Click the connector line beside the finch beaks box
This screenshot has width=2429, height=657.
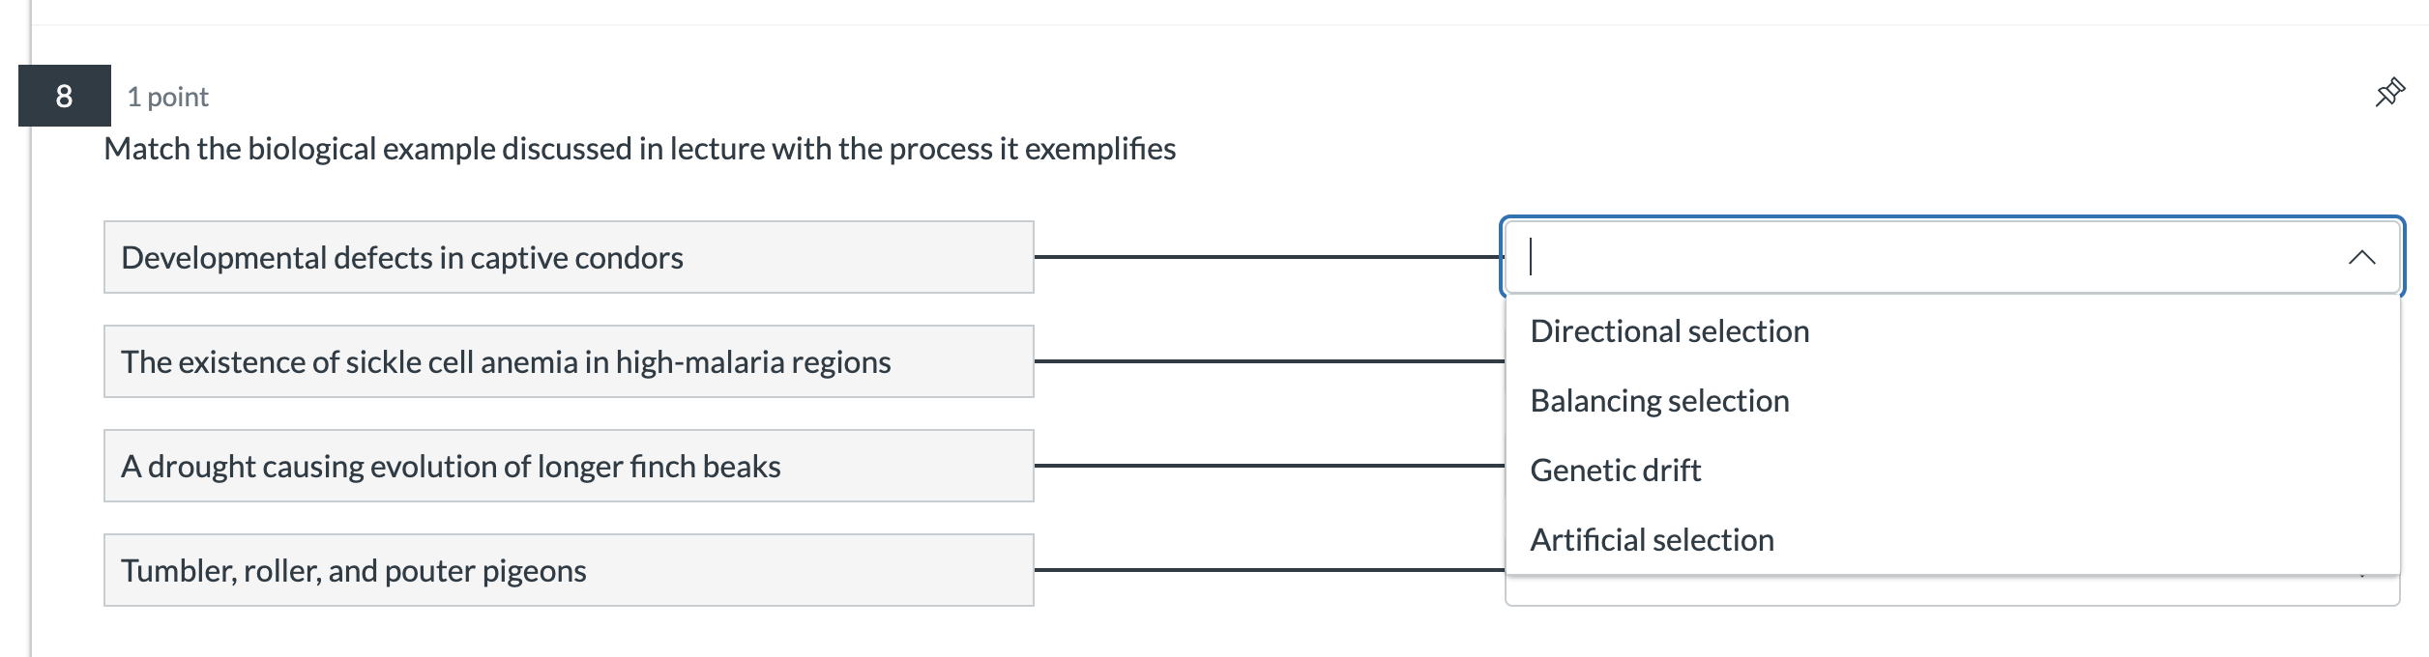(x=1267, y=466)
